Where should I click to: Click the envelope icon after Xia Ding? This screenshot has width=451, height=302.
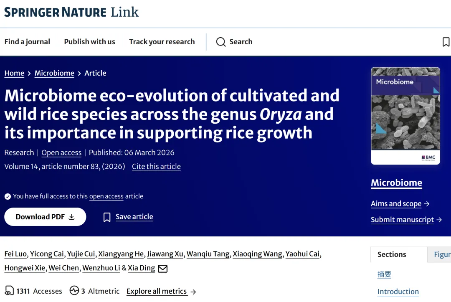point(162,268)
